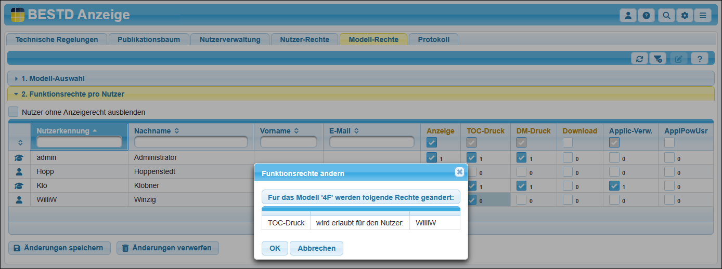Viewport: 722px width, 269px height.
Task: Confirm the dialog with OK
Action: 275,248
